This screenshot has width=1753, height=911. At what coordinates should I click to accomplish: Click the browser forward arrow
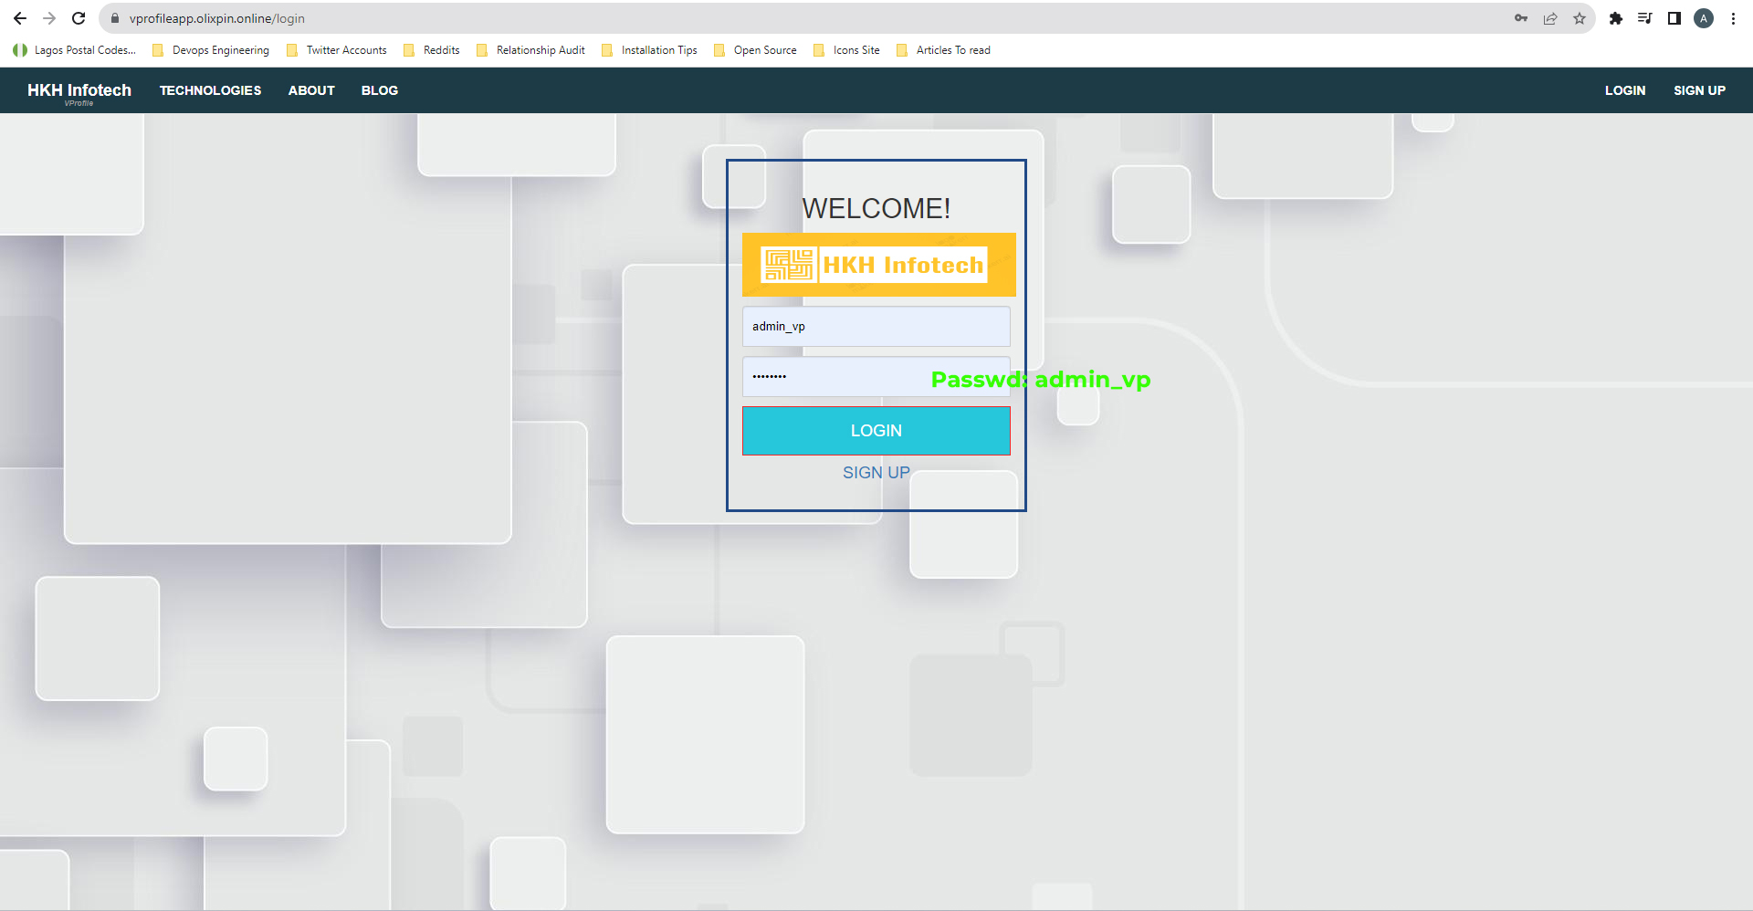(49, 18)
